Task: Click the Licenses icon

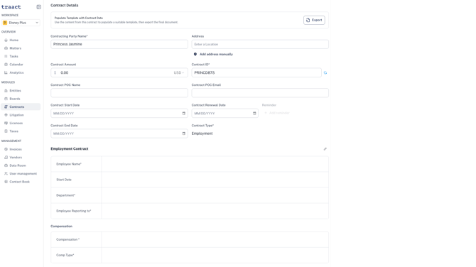Action: [x=6, y=123]
